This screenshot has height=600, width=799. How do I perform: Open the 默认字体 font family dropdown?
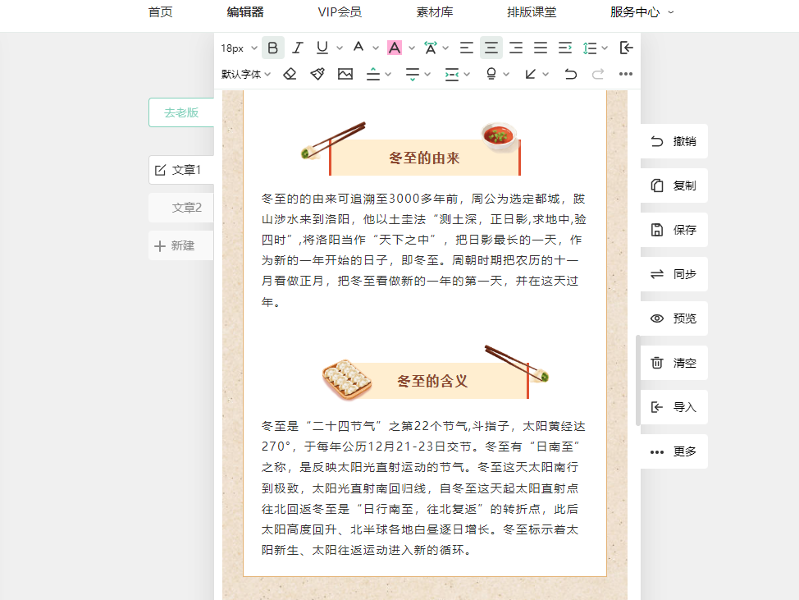click(x=245, y=74)
